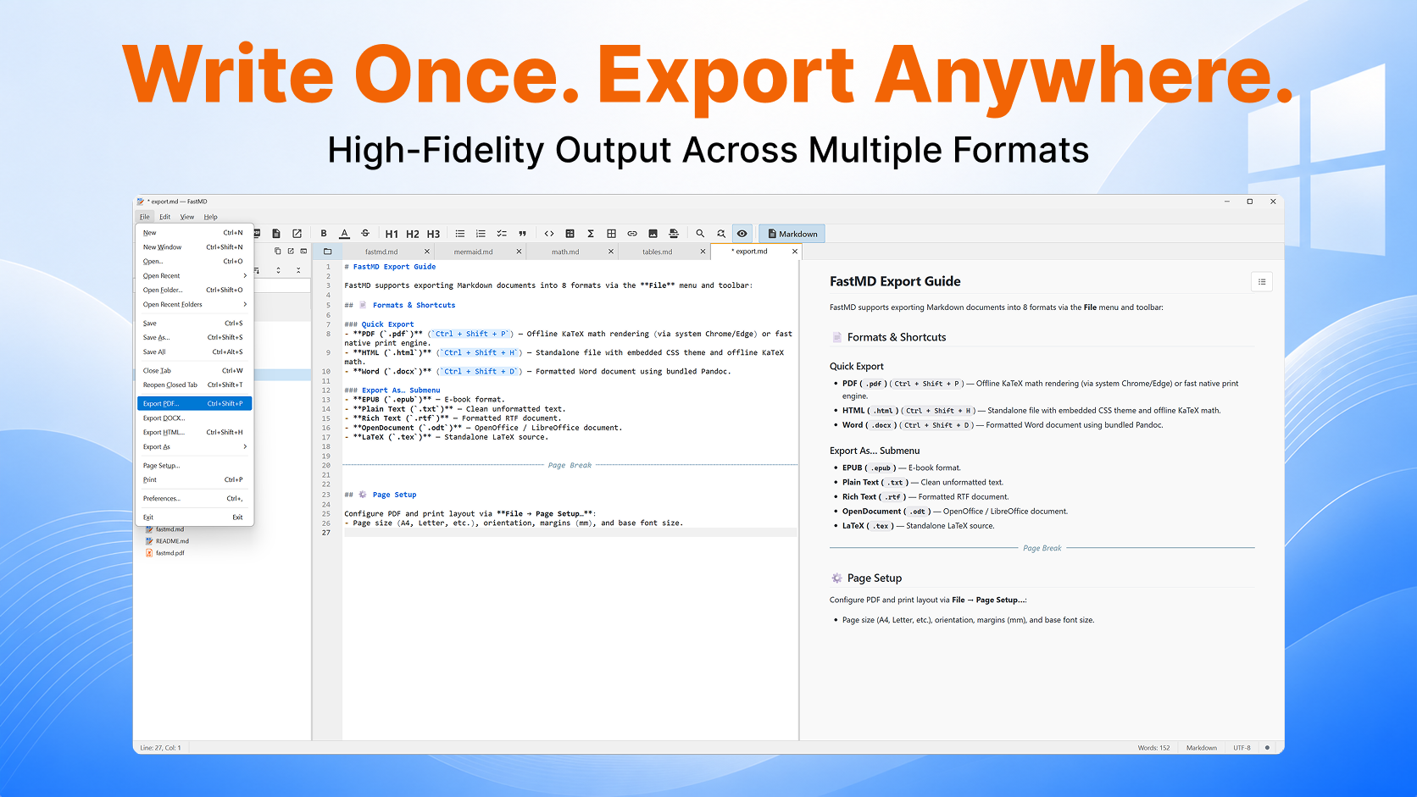
Task: Insert a Heading 2 with H2
Action: (413, 234)
